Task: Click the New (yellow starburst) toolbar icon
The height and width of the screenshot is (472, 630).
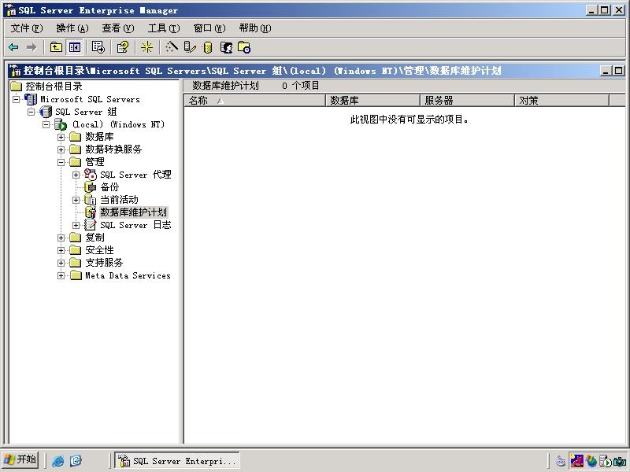Action: 146,47
